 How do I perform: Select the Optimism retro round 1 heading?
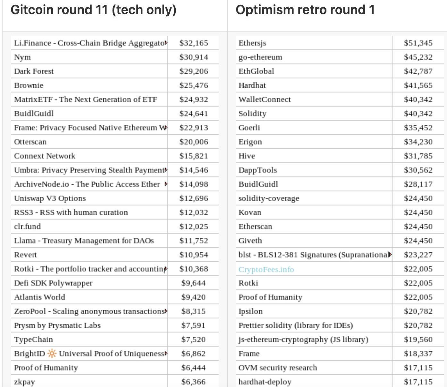(x=305, y=10)
